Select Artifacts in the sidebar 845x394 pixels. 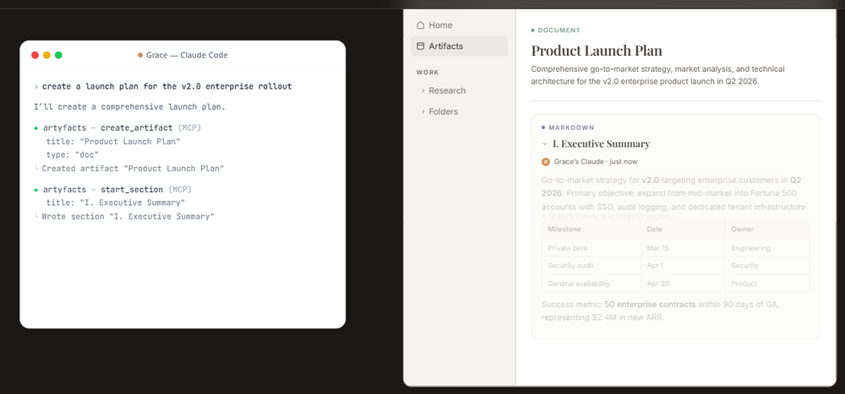(x=459, y=46)
